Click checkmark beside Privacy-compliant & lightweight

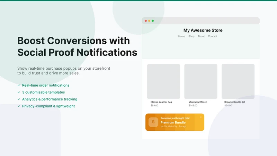[19, 106]
